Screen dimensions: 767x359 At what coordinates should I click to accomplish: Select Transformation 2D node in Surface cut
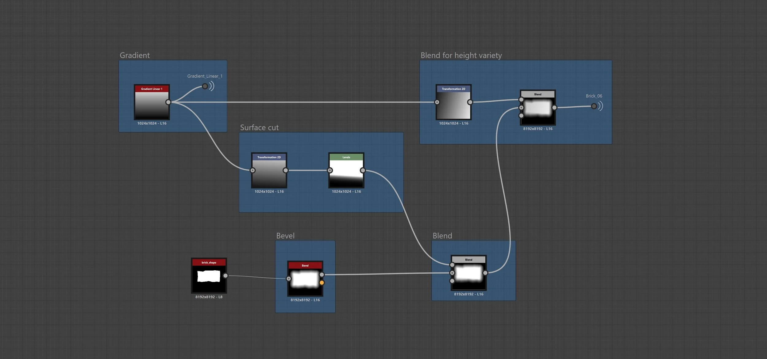pos(269,172)
